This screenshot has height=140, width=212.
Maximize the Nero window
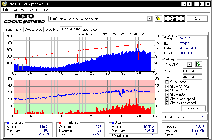202,4
